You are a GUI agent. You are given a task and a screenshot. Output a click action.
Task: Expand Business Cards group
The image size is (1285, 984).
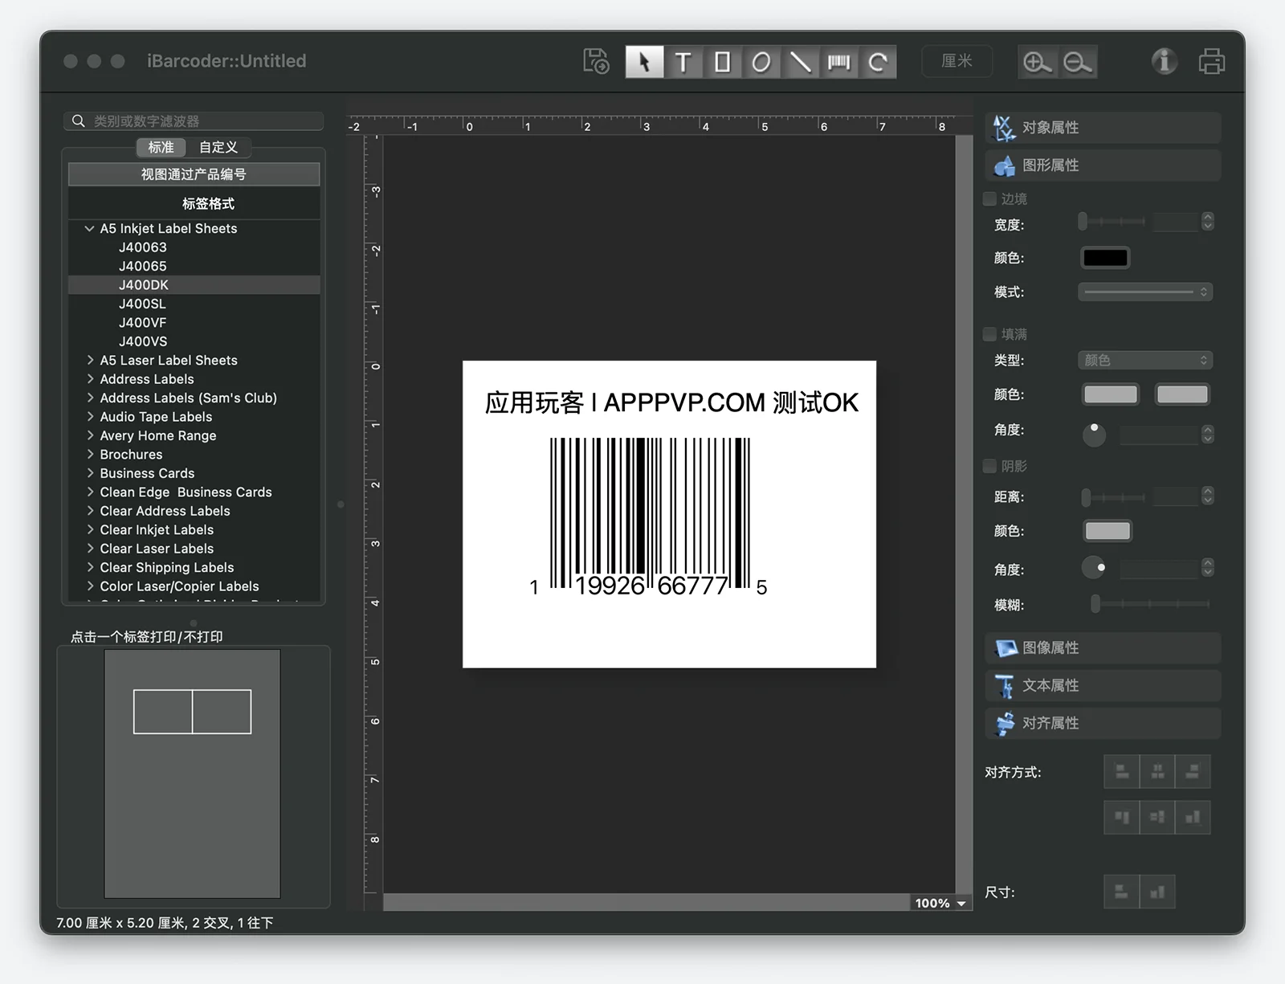pyautogui.click(x=90, y=473)
